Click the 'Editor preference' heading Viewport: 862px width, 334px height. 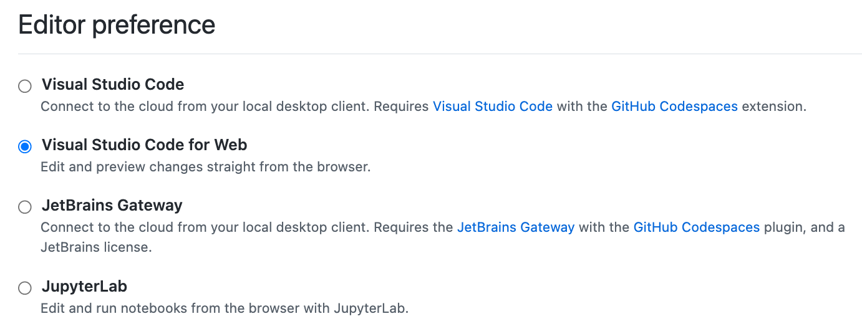point(117,25)
